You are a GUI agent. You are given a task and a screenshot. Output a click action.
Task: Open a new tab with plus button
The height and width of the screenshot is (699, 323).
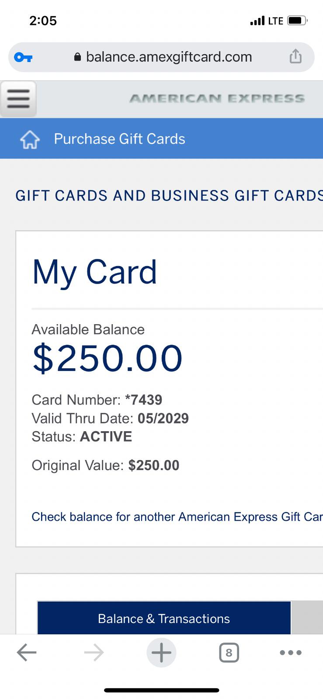[x=161, y=653]
